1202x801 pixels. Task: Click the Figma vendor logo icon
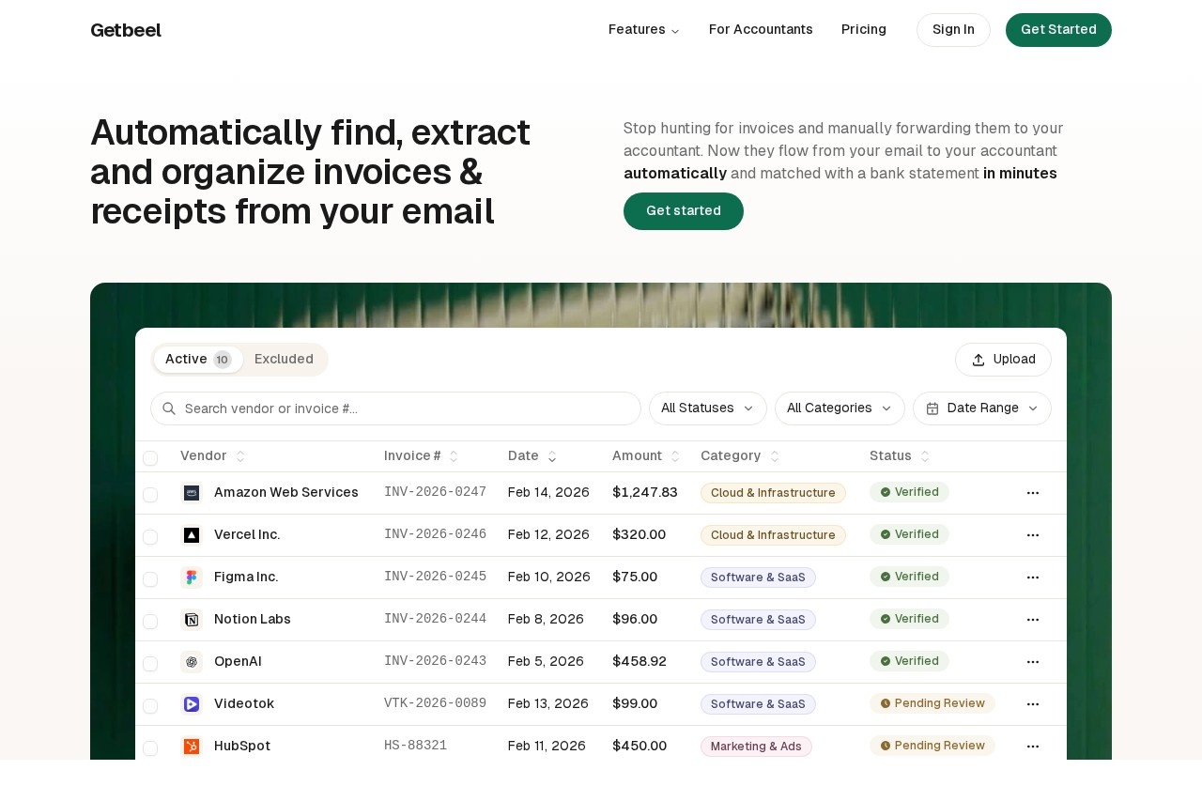192,578
